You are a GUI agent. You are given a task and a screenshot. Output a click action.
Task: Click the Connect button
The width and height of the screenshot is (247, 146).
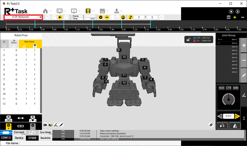coord(19,132)
